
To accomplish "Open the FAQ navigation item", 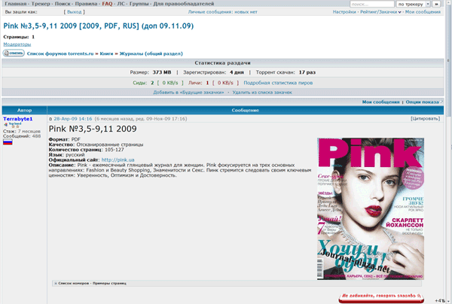I will click(107, 4).
